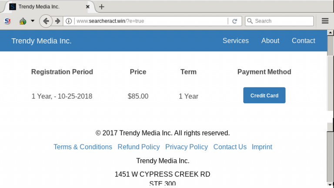Click the scrollbar up arrow

[x=330, y=33]
